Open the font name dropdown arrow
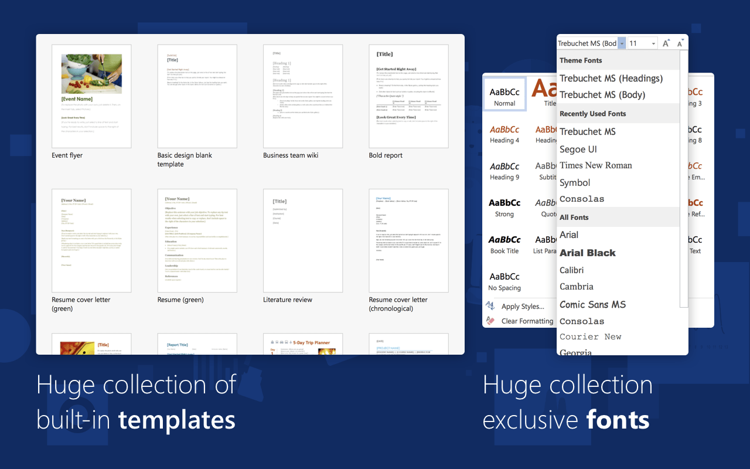Viewport: 750px width, 469px height. [622, 43]
